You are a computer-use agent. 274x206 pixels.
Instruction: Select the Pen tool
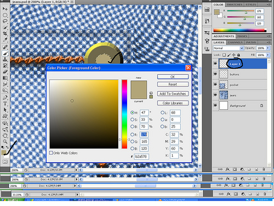5,97
